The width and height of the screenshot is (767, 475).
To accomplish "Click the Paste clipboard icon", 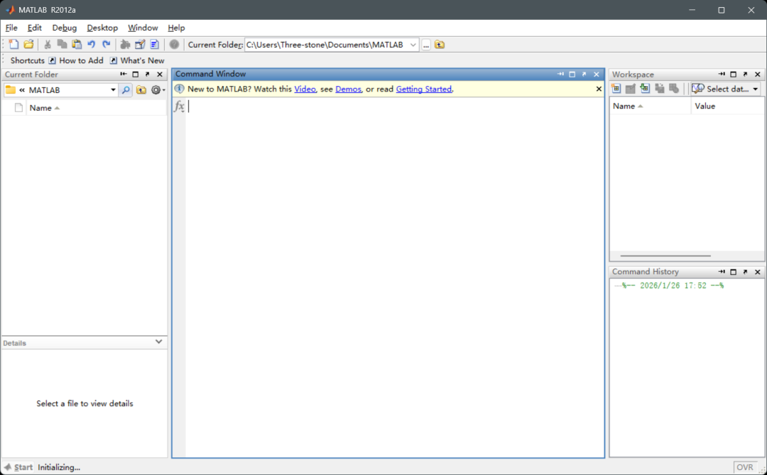I will (77, 45).
